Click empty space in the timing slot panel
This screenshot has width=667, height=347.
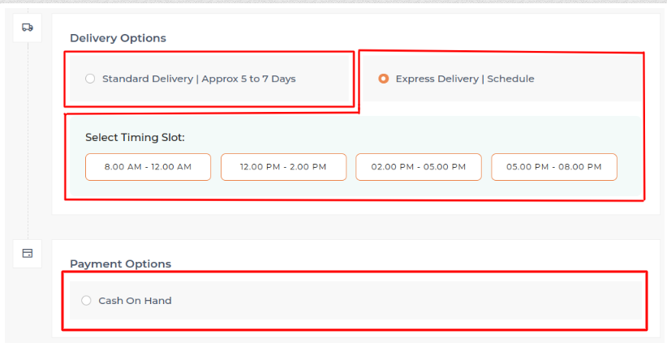[406, 135]
